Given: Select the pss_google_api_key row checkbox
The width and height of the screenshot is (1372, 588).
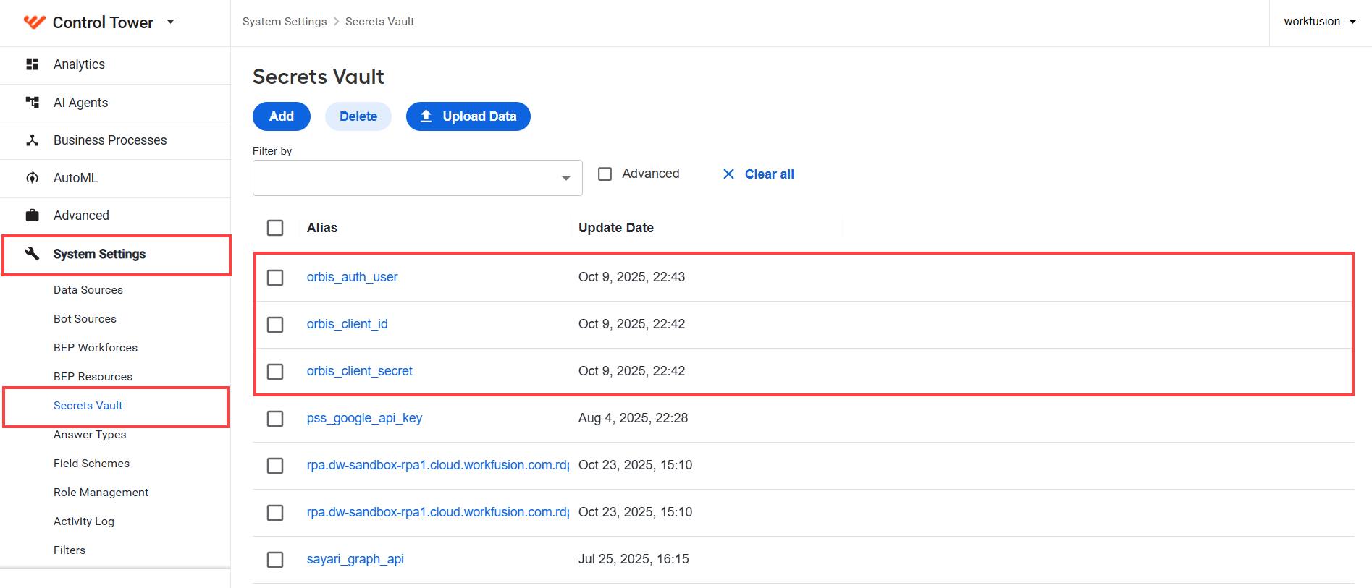Looking at the screenshot, I should 275,419.
